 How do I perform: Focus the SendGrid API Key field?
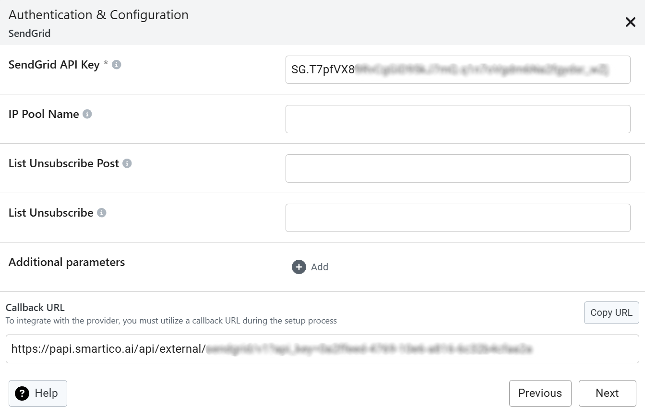pos(457,70)
